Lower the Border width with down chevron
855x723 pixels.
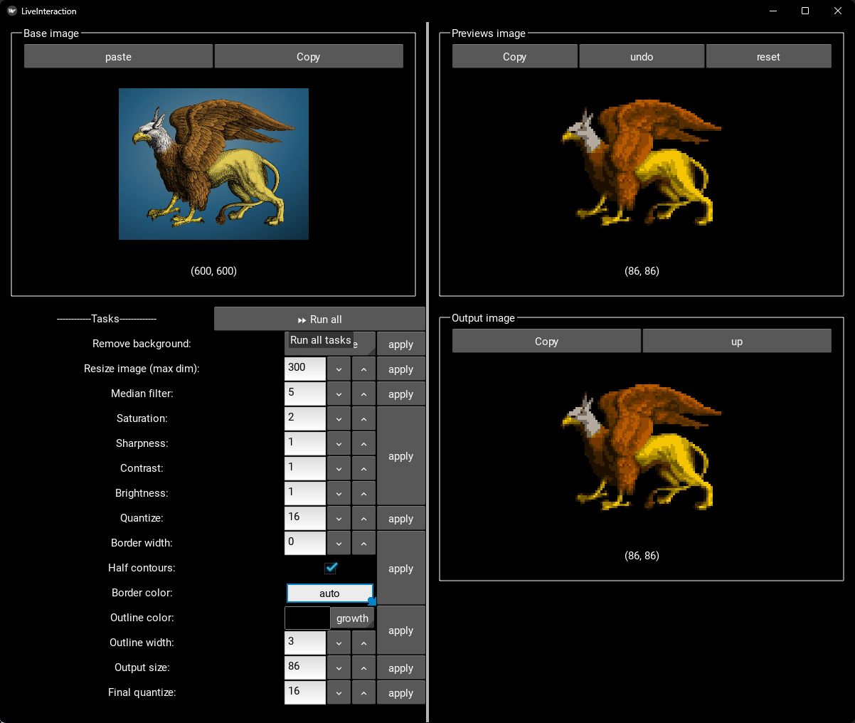click(x=339, y=544)
